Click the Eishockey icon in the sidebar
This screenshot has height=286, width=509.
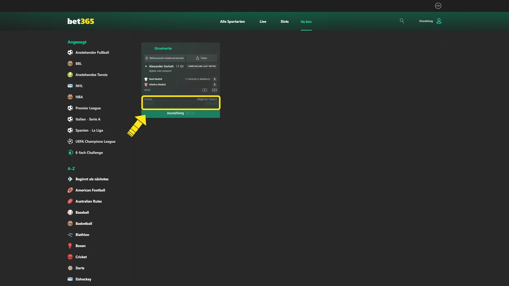[x=70, y=279]
